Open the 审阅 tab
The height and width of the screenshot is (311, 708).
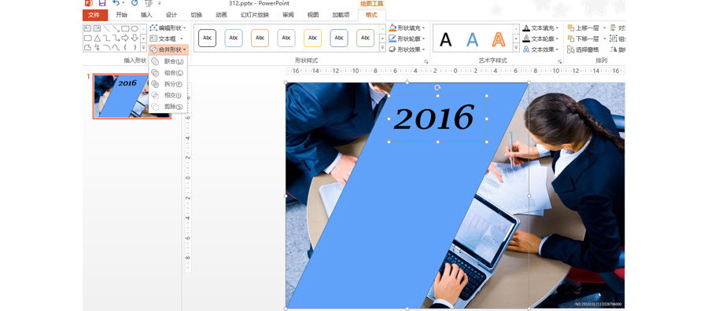pos(288,16)
